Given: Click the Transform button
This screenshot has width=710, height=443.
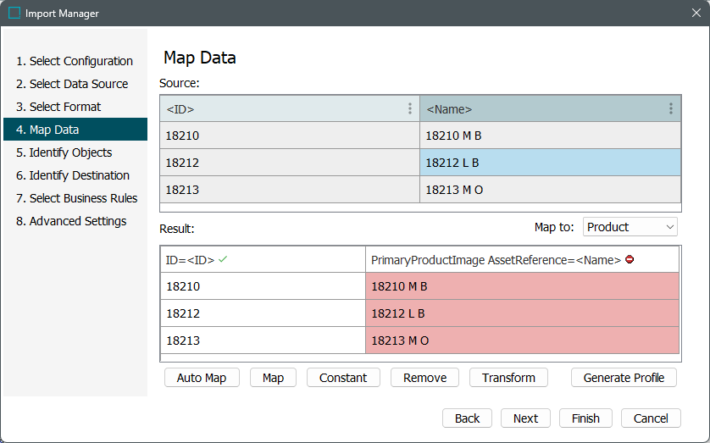Looking at the screenshot, I should point(508,378).
